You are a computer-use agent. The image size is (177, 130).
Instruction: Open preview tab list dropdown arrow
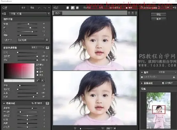[x=136, y=13]
